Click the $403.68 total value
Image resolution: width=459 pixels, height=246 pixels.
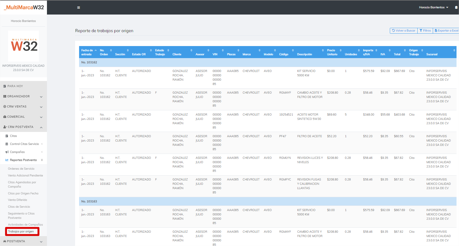399,115
